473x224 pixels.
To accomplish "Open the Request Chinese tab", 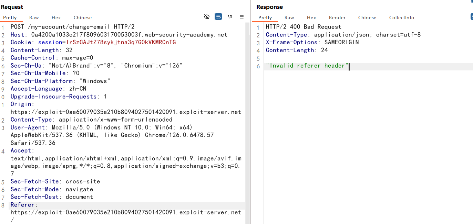I will click(x=83, y=18).
